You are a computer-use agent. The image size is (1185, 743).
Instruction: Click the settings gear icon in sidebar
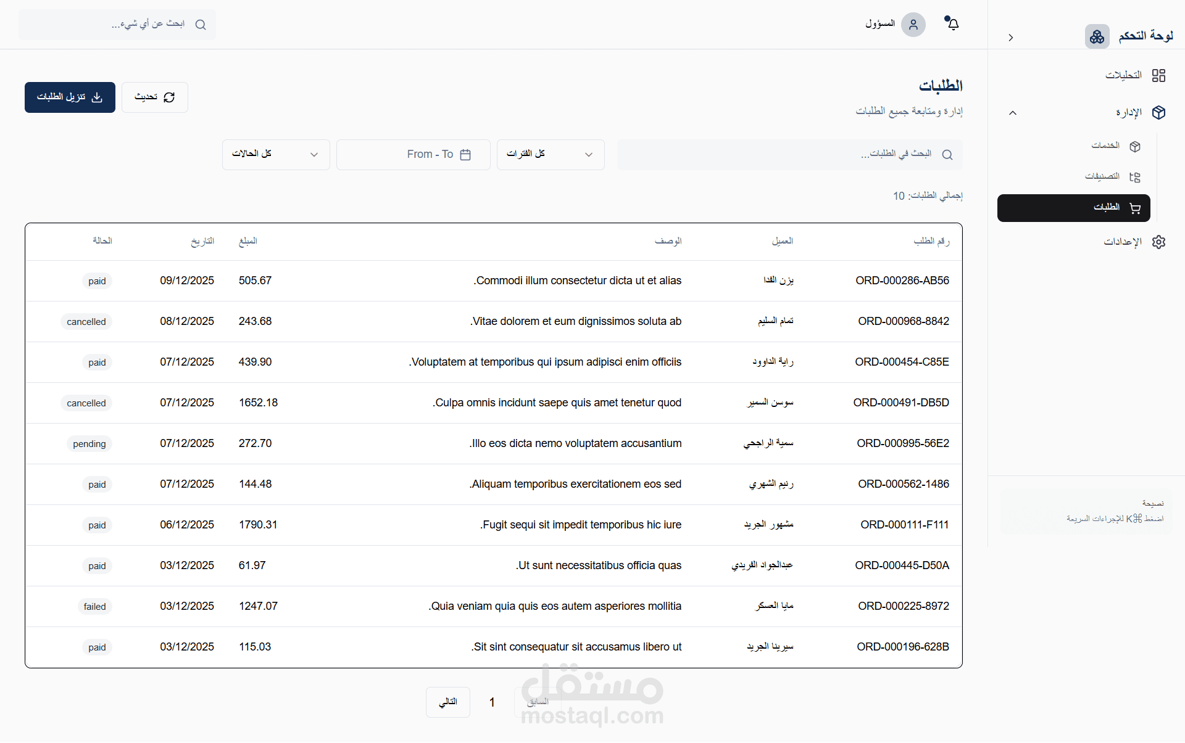(1158, 242)
